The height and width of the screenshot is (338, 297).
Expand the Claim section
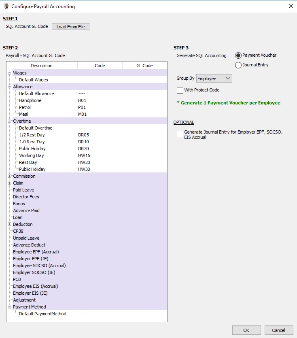point(9,183)
